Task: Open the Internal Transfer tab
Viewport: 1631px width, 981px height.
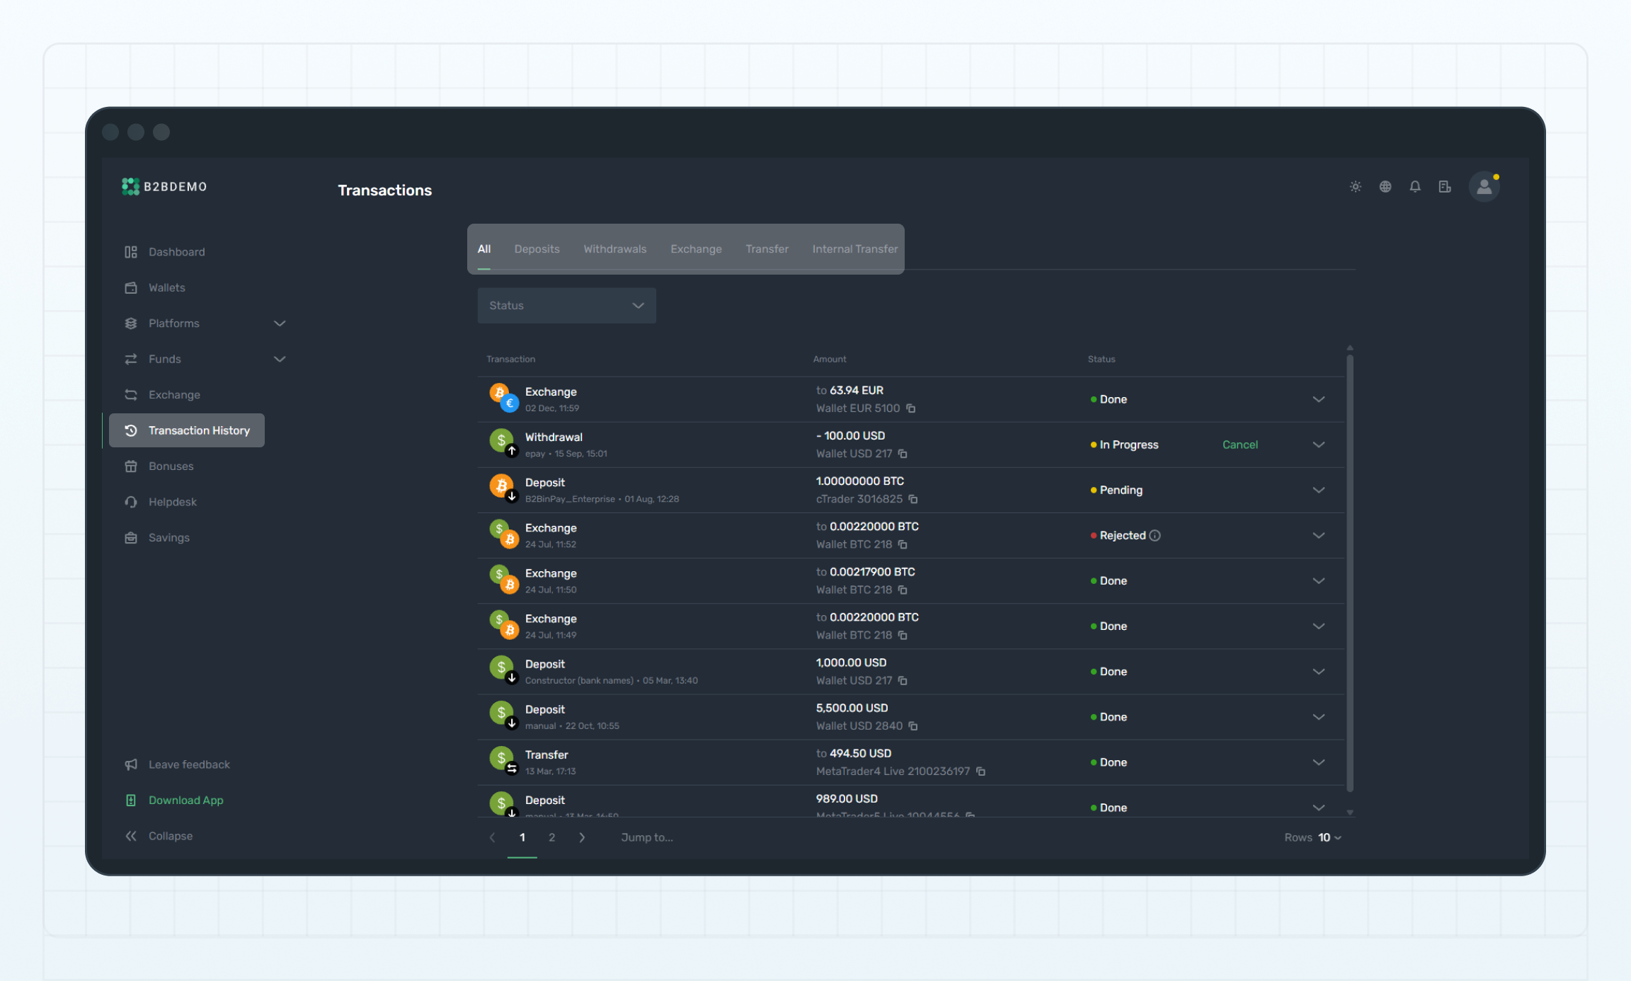Action: 854,248
